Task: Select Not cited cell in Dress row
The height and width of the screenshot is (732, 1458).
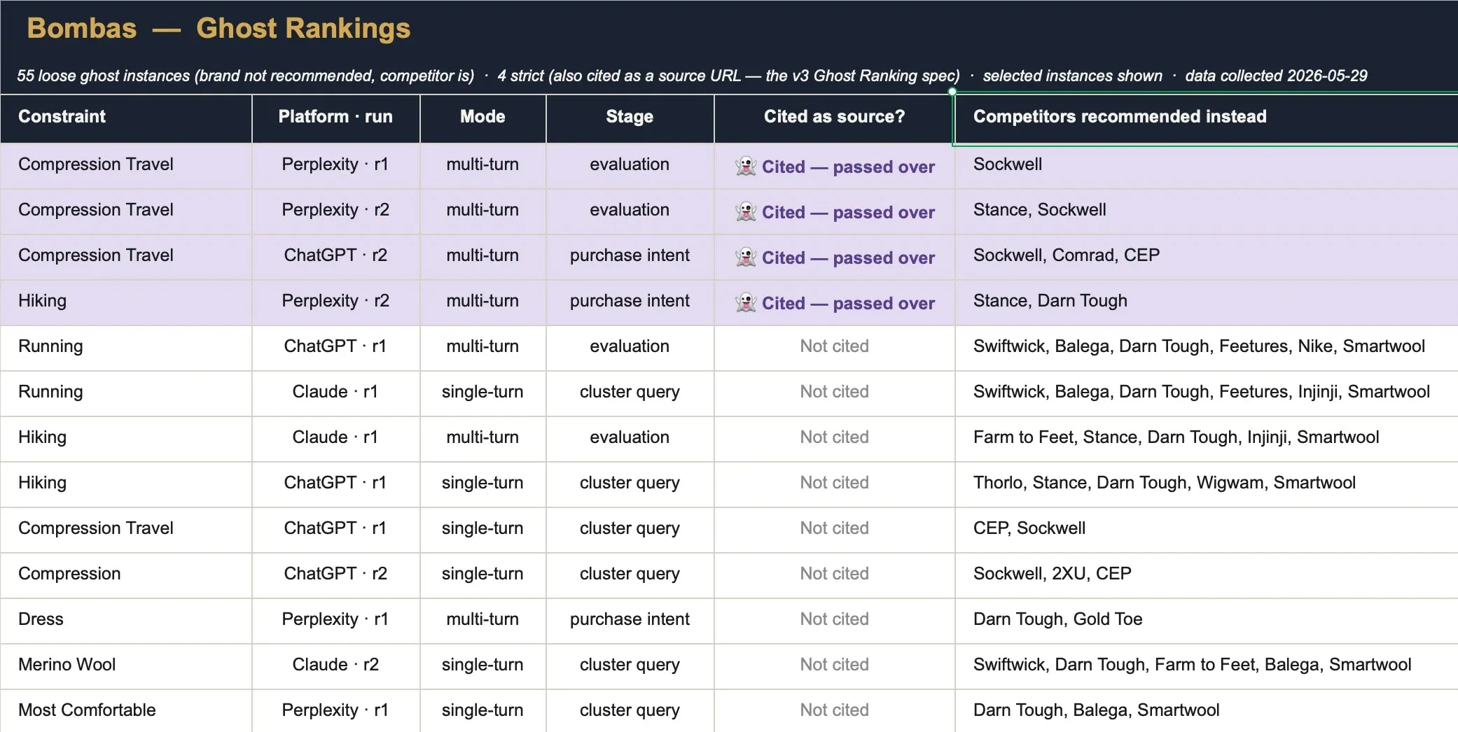Action: (834, 621)
